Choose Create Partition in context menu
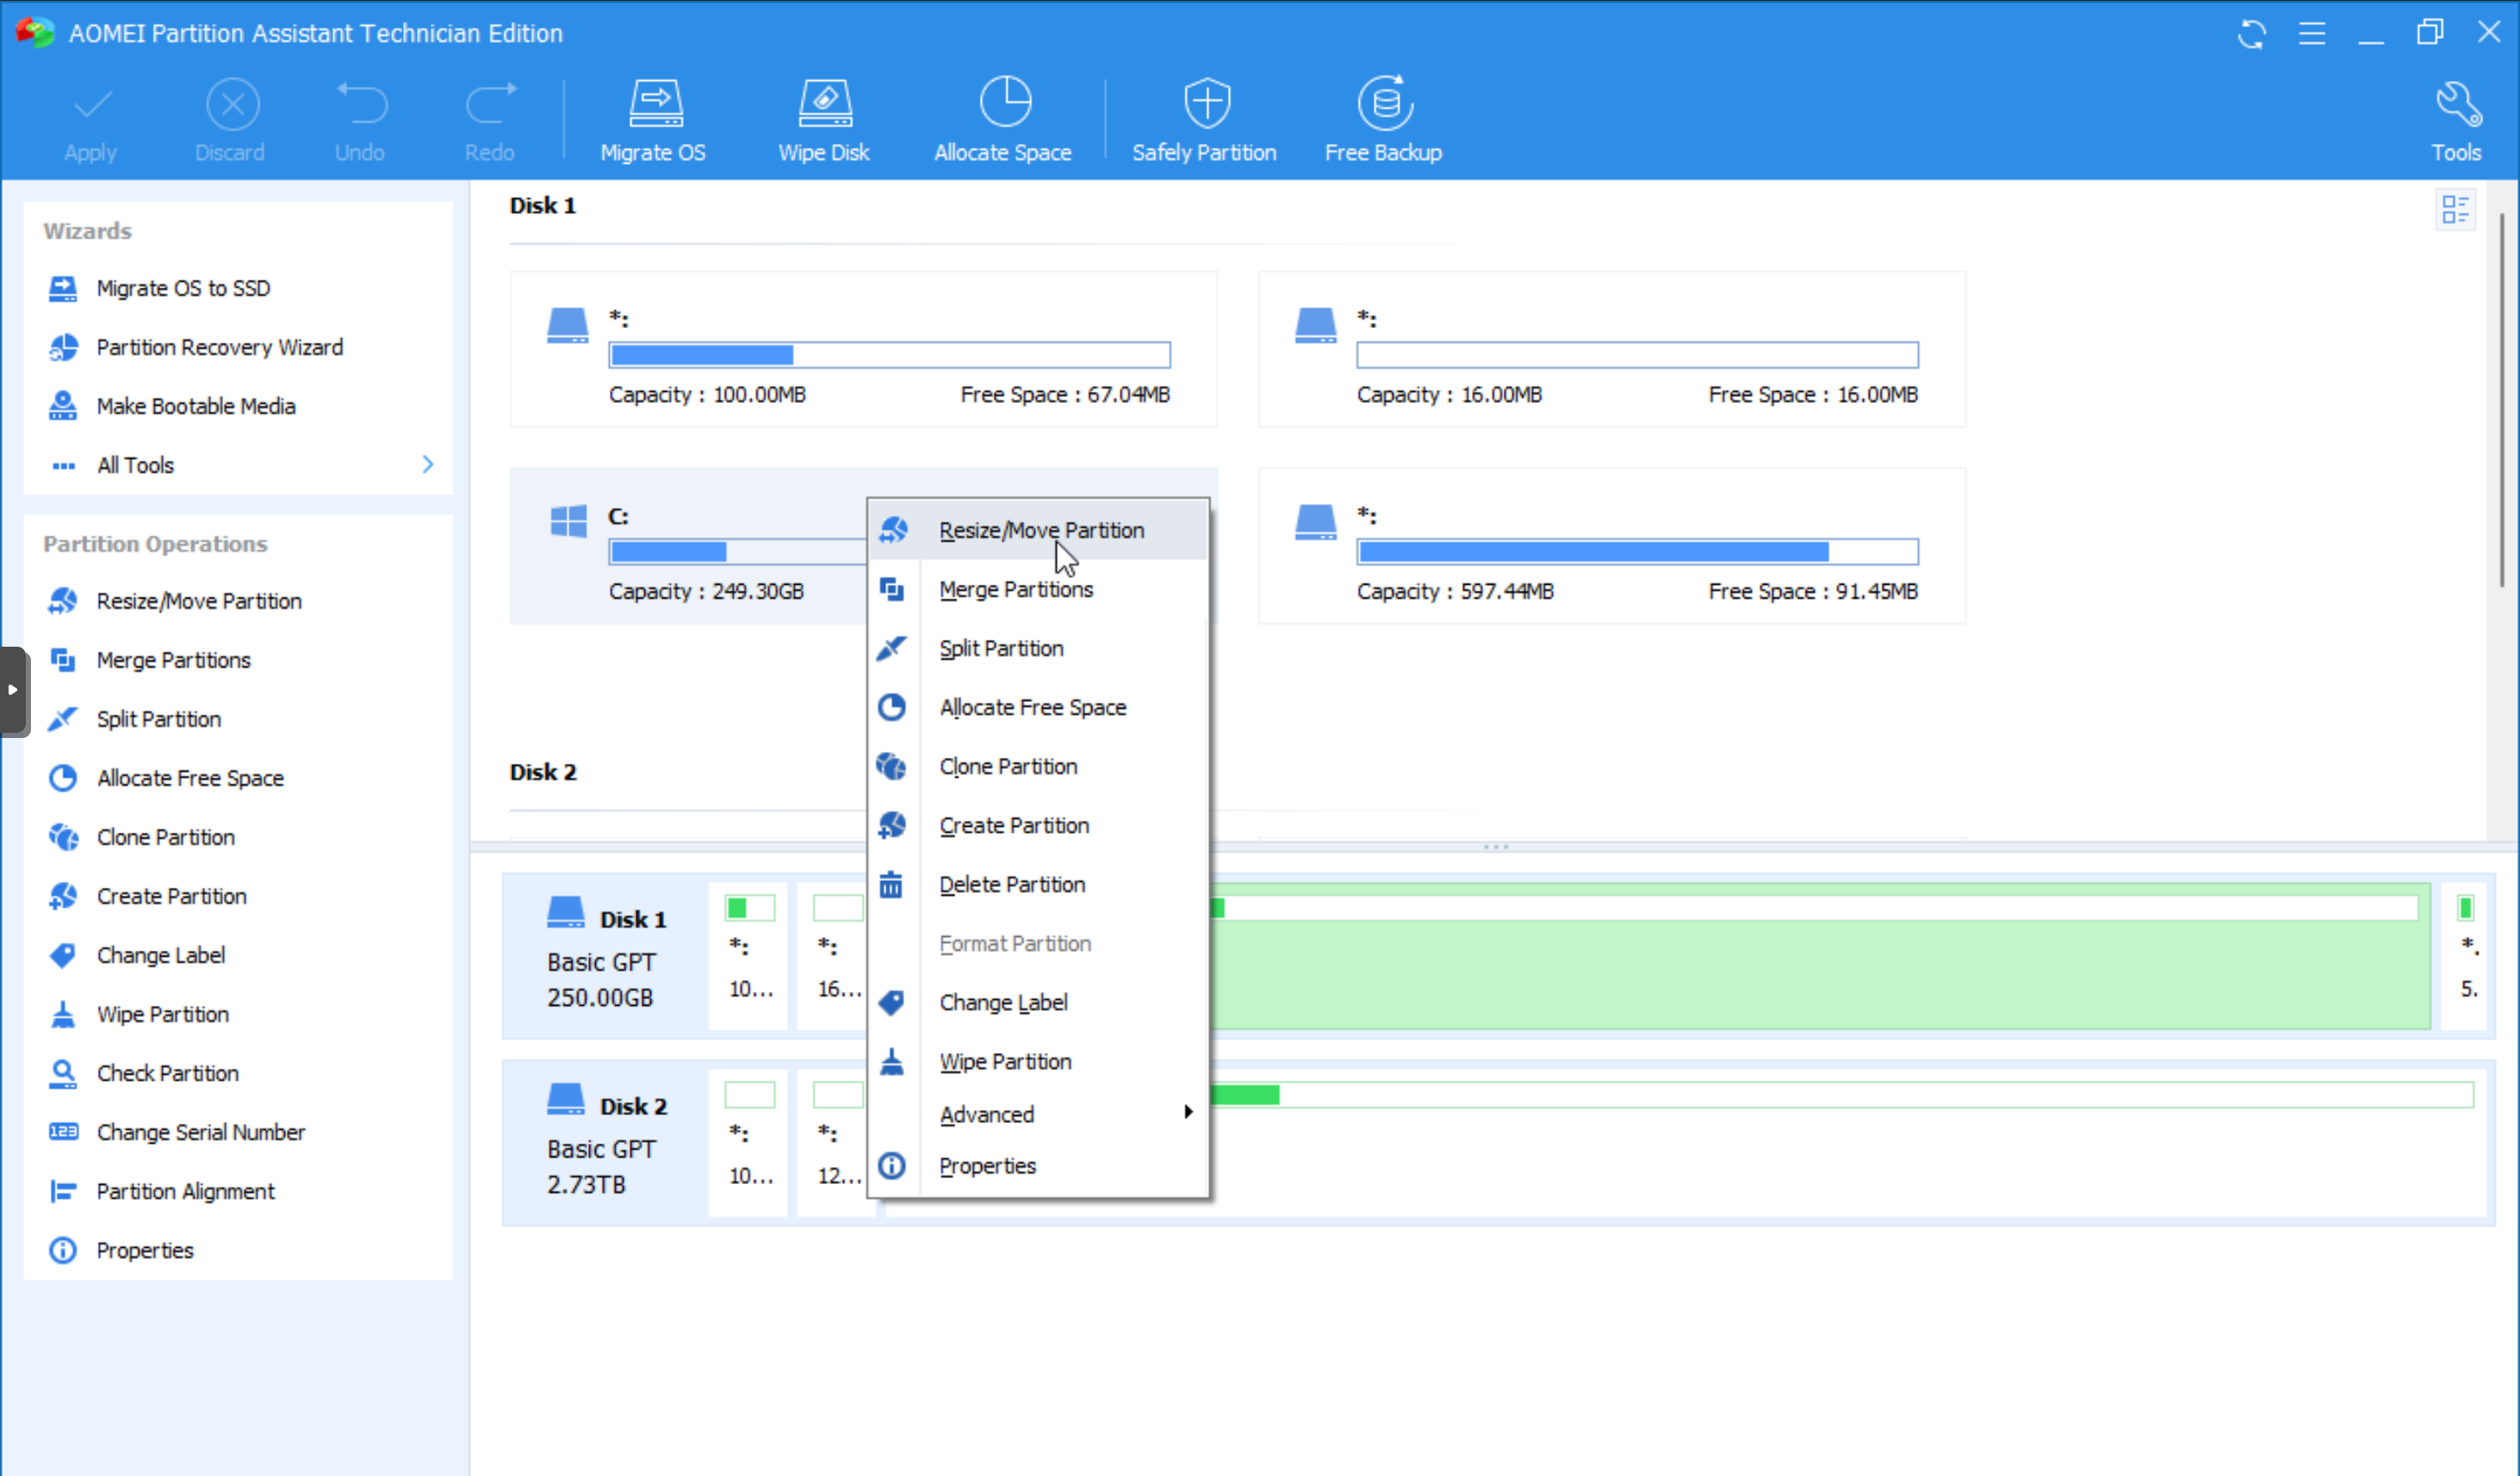2520x1476 pixels. click(x=1038, y=825)
